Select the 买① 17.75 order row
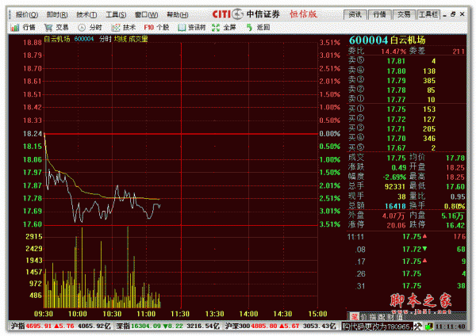 (406, 109)
